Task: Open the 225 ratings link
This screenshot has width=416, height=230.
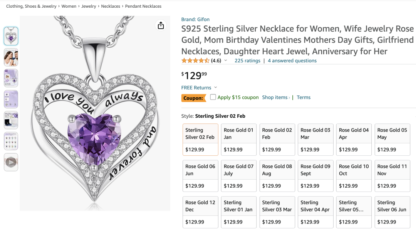Action: pyautogui.click(x=247, y=61)
